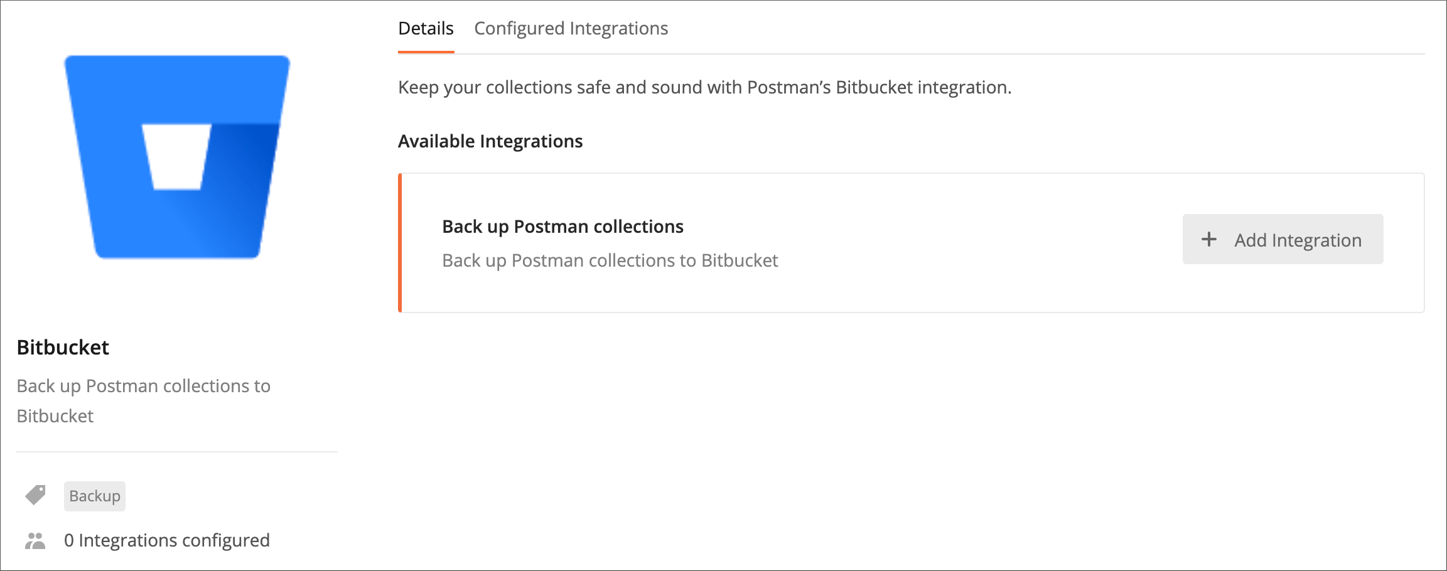Click the gray subtitle inside the integration card
This screenshot has height=571, width=1447.
[610, 260]
